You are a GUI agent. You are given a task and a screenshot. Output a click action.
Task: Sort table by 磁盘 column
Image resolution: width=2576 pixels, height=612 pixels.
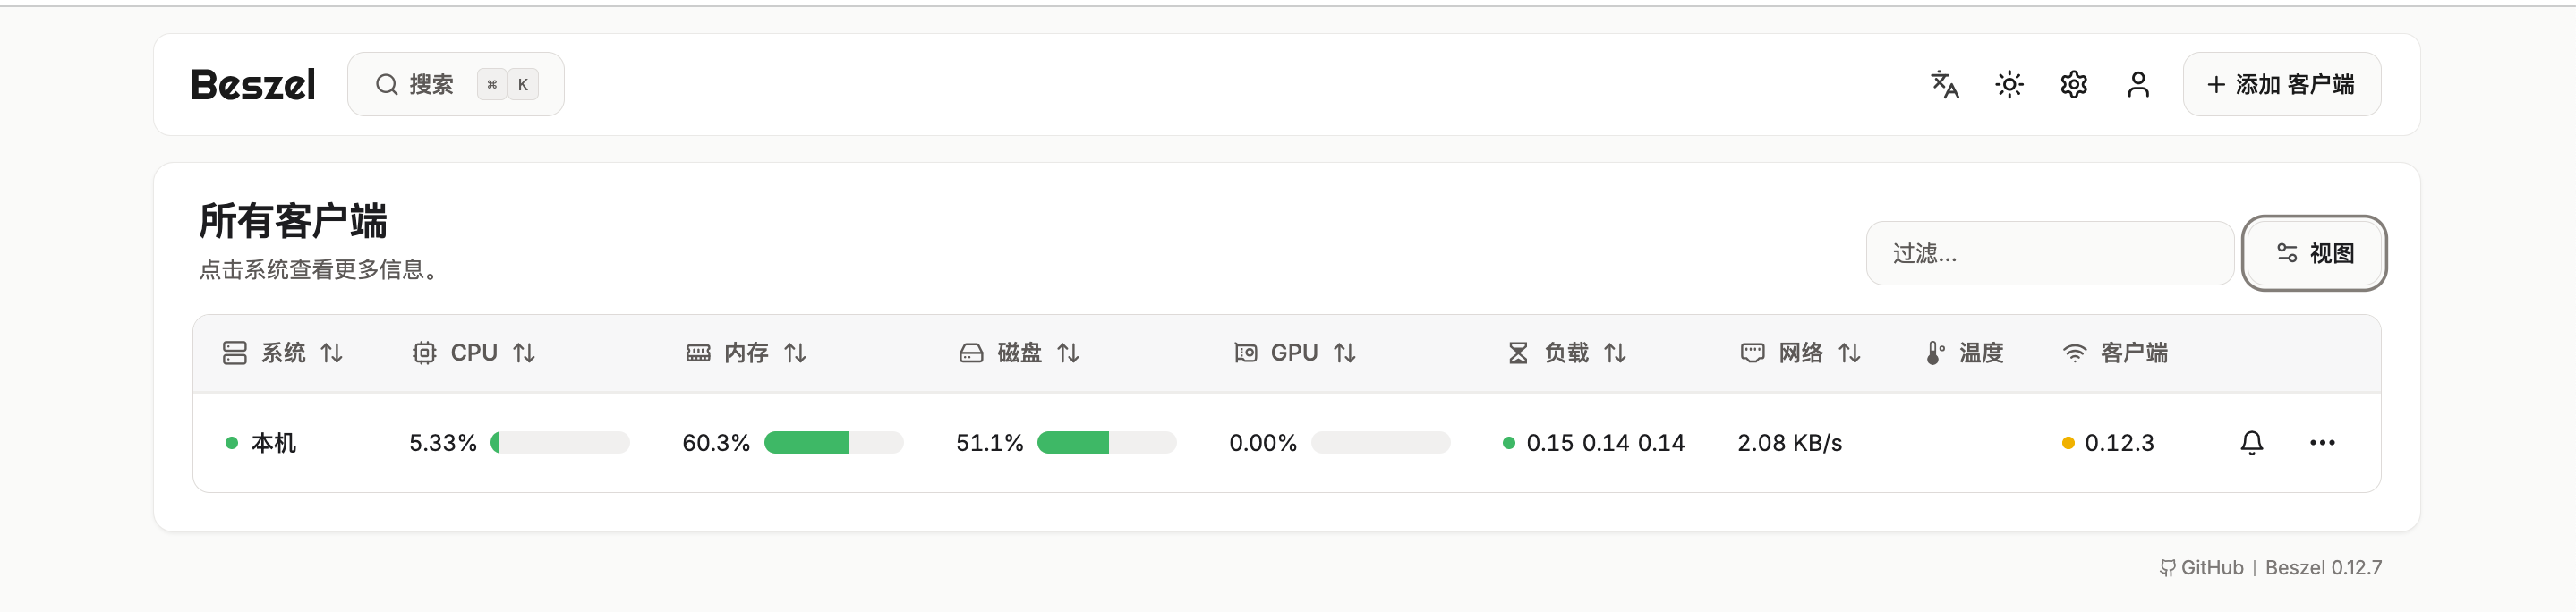tap(1019, 353)
